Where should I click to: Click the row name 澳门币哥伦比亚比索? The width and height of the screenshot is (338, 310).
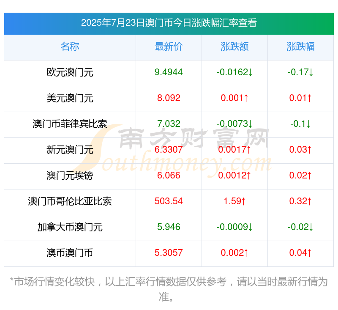click(x=70, y=201)
